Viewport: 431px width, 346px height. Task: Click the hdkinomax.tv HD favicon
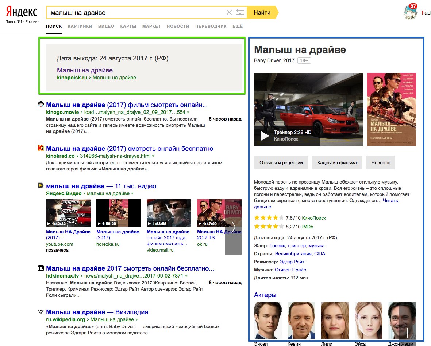pos(41,268)
